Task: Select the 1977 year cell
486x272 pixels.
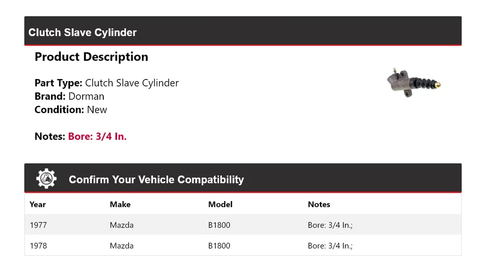Action: coord(38,225)
